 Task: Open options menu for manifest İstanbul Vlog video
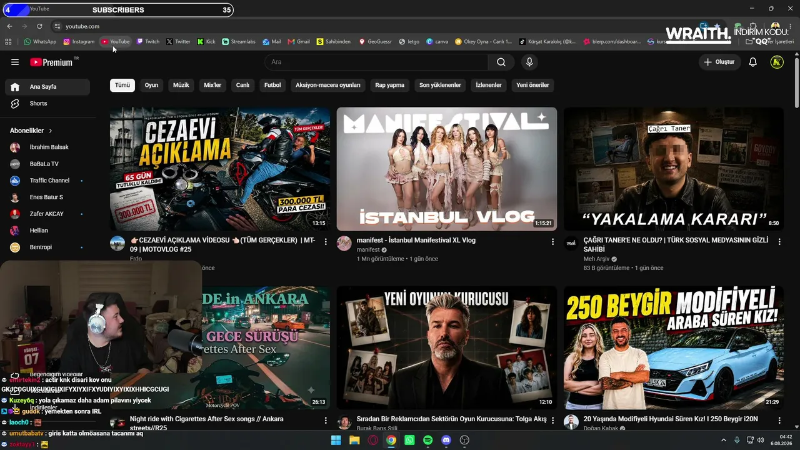[x=552, y=241]
